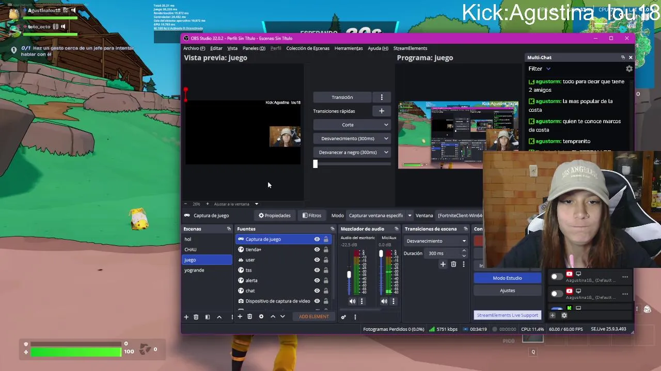Remove selected source using Fuentes trash icon
This screenshot has height=371, width=661.
[x=249, y=316]
